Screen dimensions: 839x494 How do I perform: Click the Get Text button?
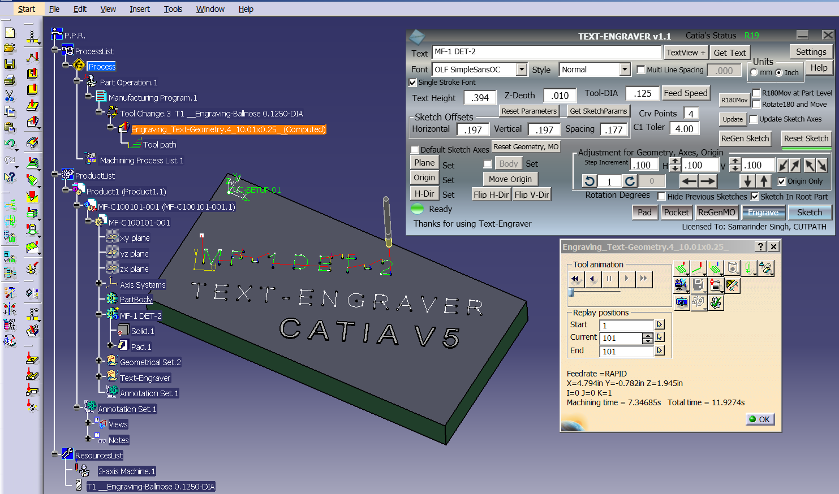730,53
